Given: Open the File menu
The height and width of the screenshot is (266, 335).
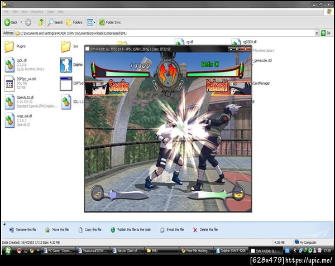Looking at the screenshot, I should pyautogui.click(x=6, y=12).
